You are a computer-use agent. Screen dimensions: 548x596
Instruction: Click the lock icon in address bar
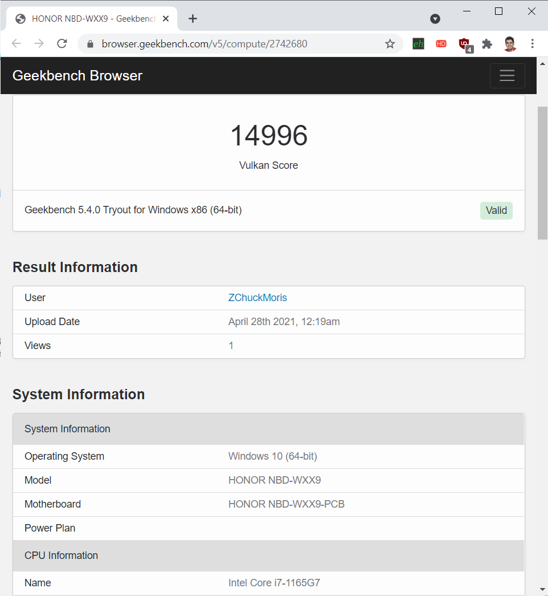click(x=90, y=44)
